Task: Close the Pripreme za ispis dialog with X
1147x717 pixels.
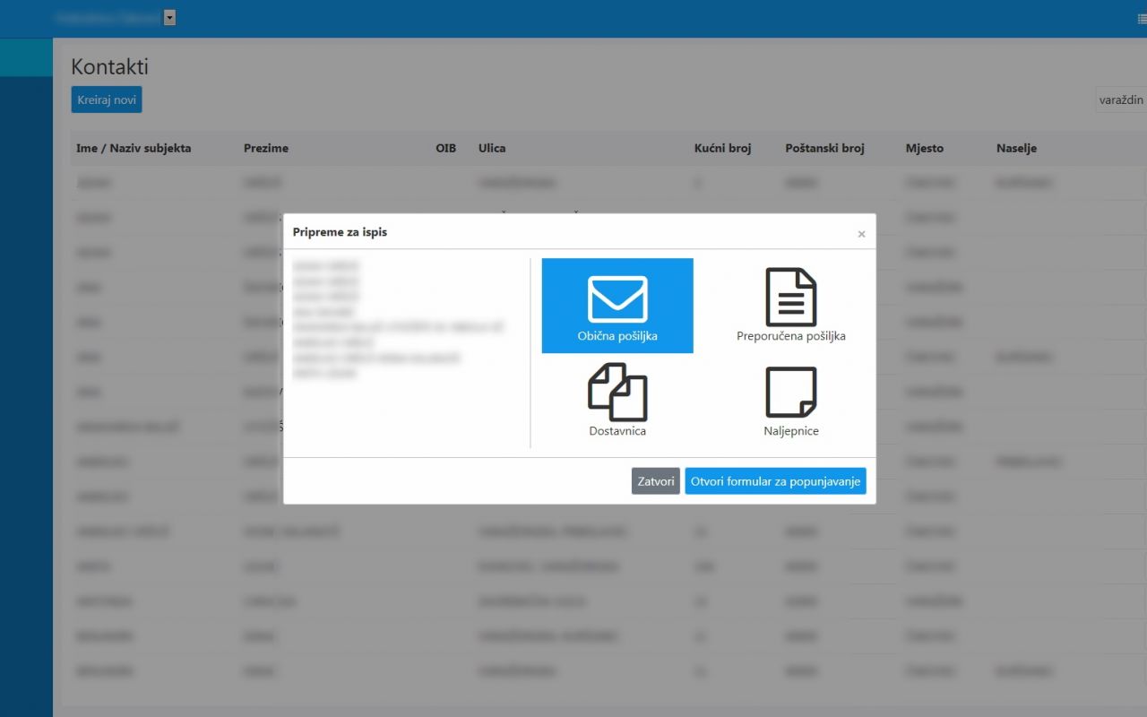Action: (861, 234)
